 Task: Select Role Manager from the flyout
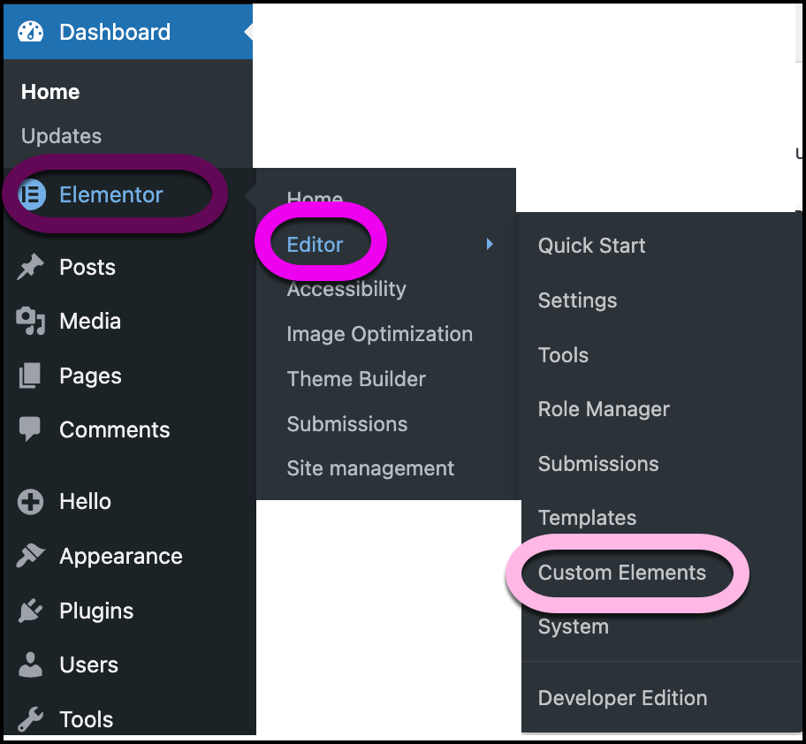pyautogui.click(x=604, y=409)
